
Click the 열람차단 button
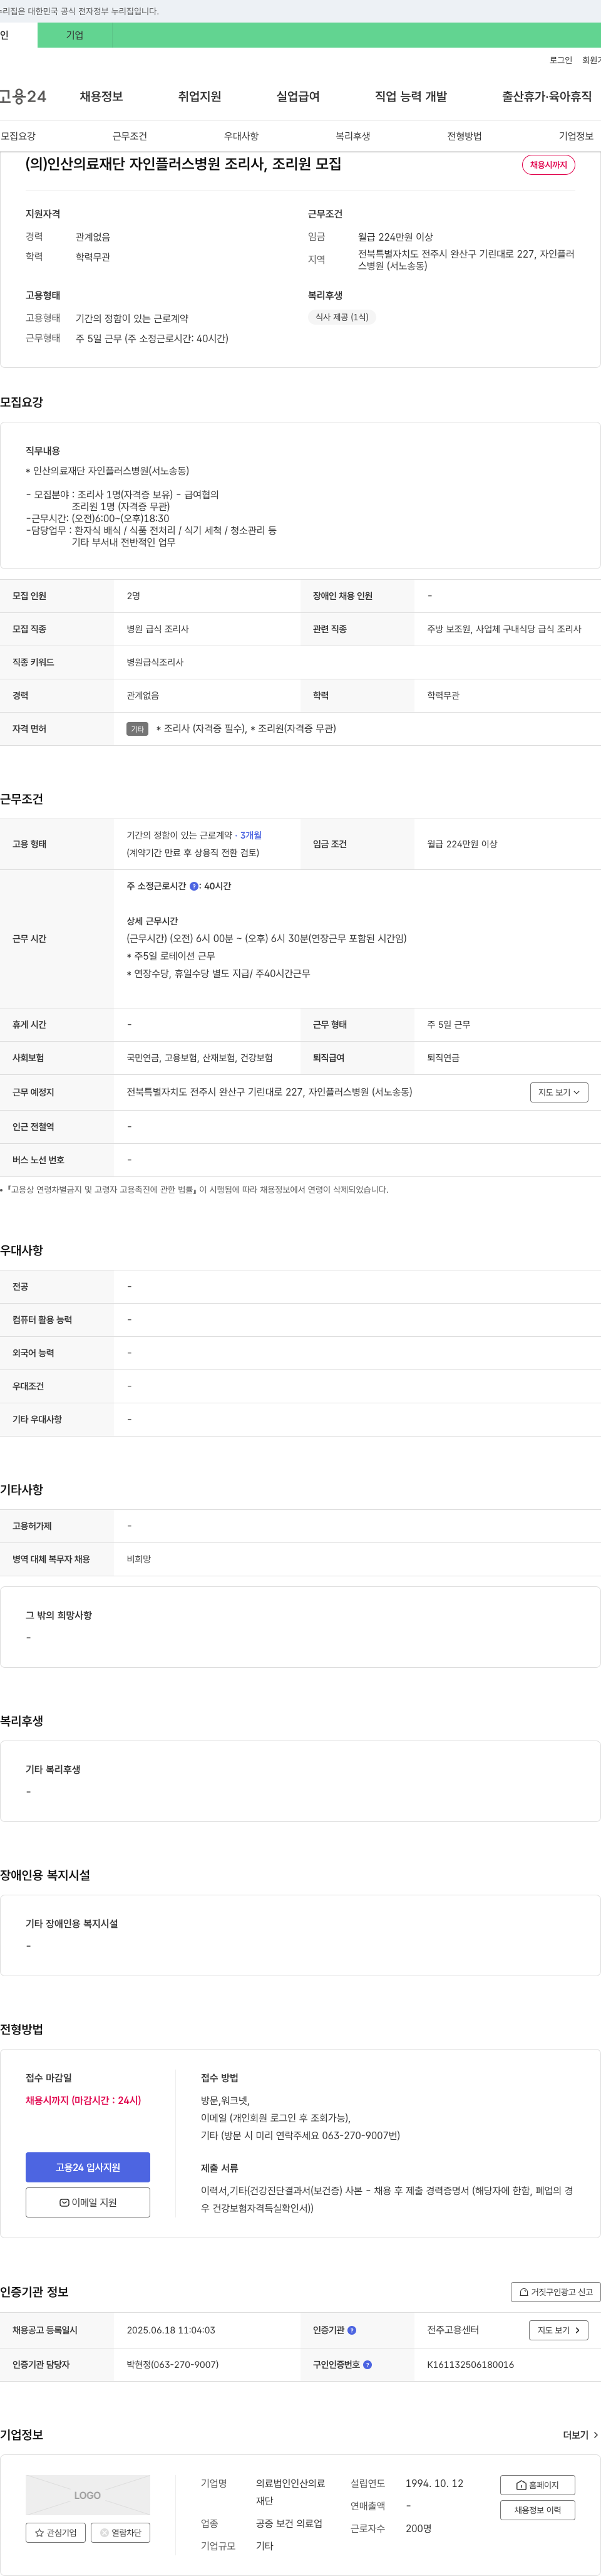click(x=121, y=2532)
